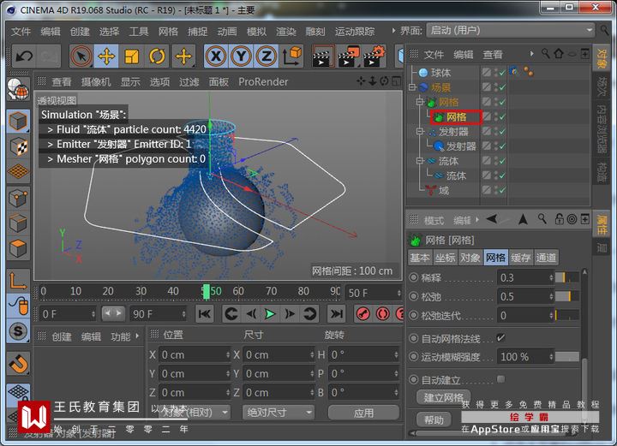Toggle the Snap S icon
Viewport: 617px width, 446px height.
tap(18, 331)
